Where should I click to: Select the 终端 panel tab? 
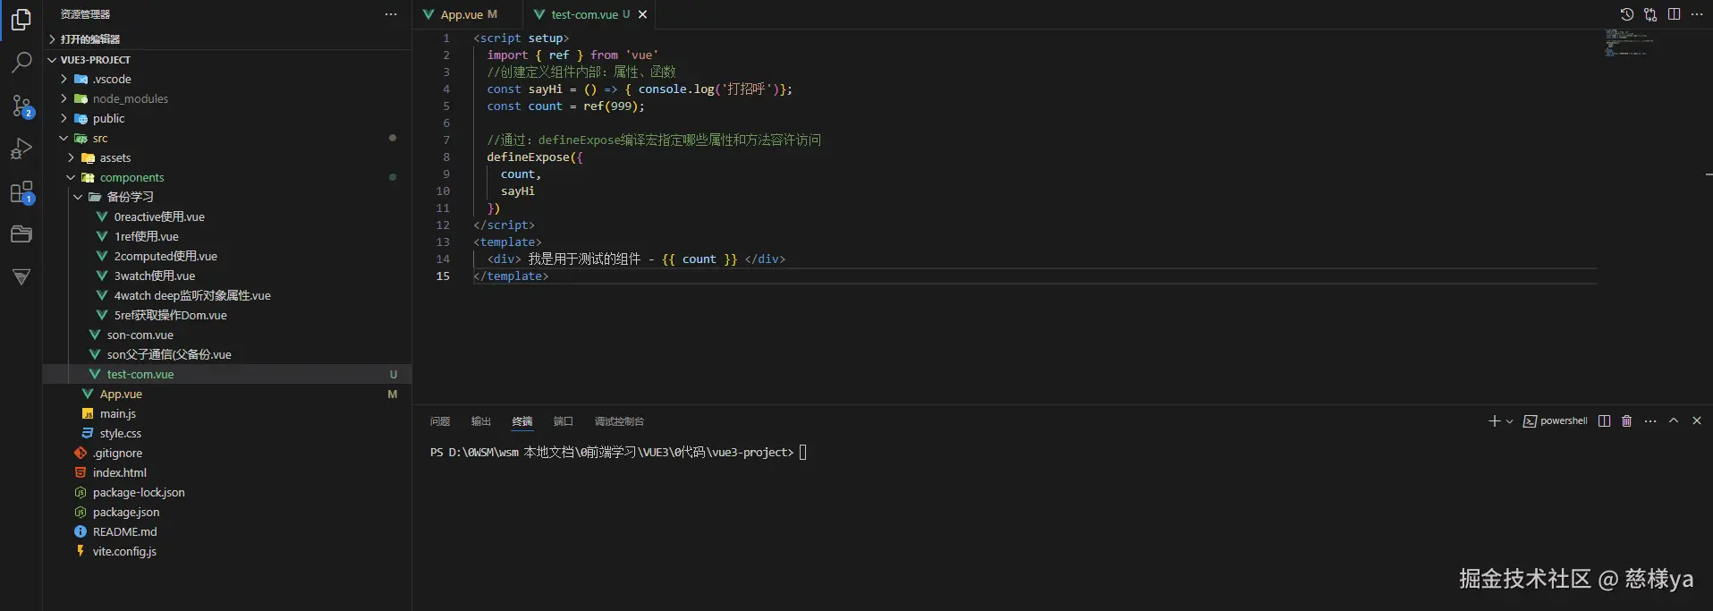point(522,421)
